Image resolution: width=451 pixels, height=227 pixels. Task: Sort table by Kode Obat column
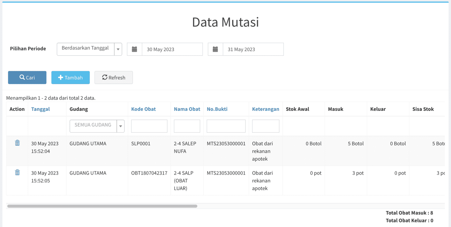tap(143, 109)
